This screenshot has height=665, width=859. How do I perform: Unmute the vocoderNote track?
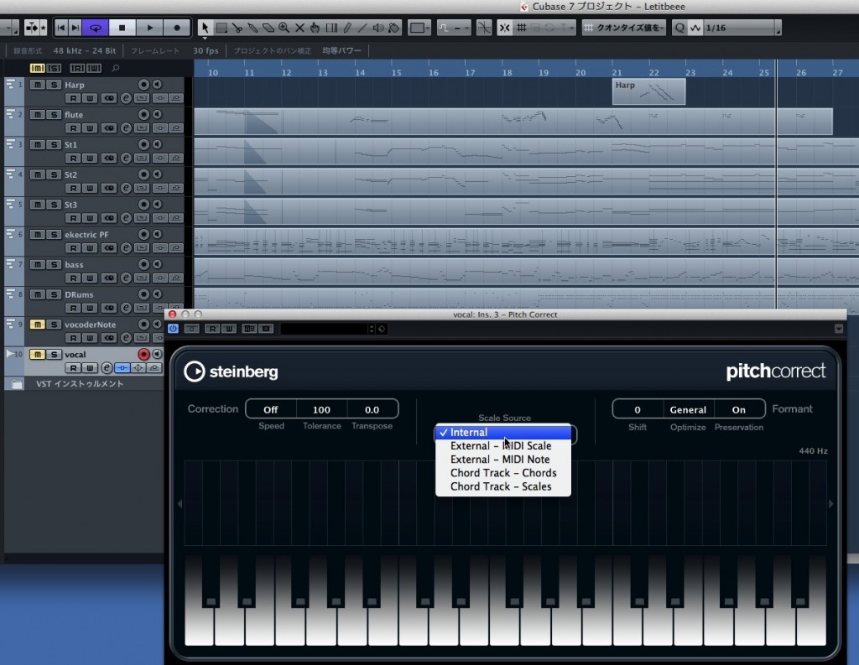coord(37,325)
